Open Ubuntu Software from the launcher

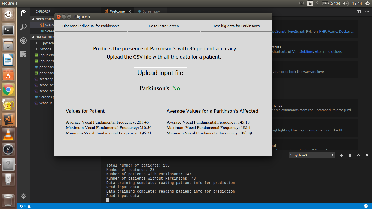pos(8,75)
